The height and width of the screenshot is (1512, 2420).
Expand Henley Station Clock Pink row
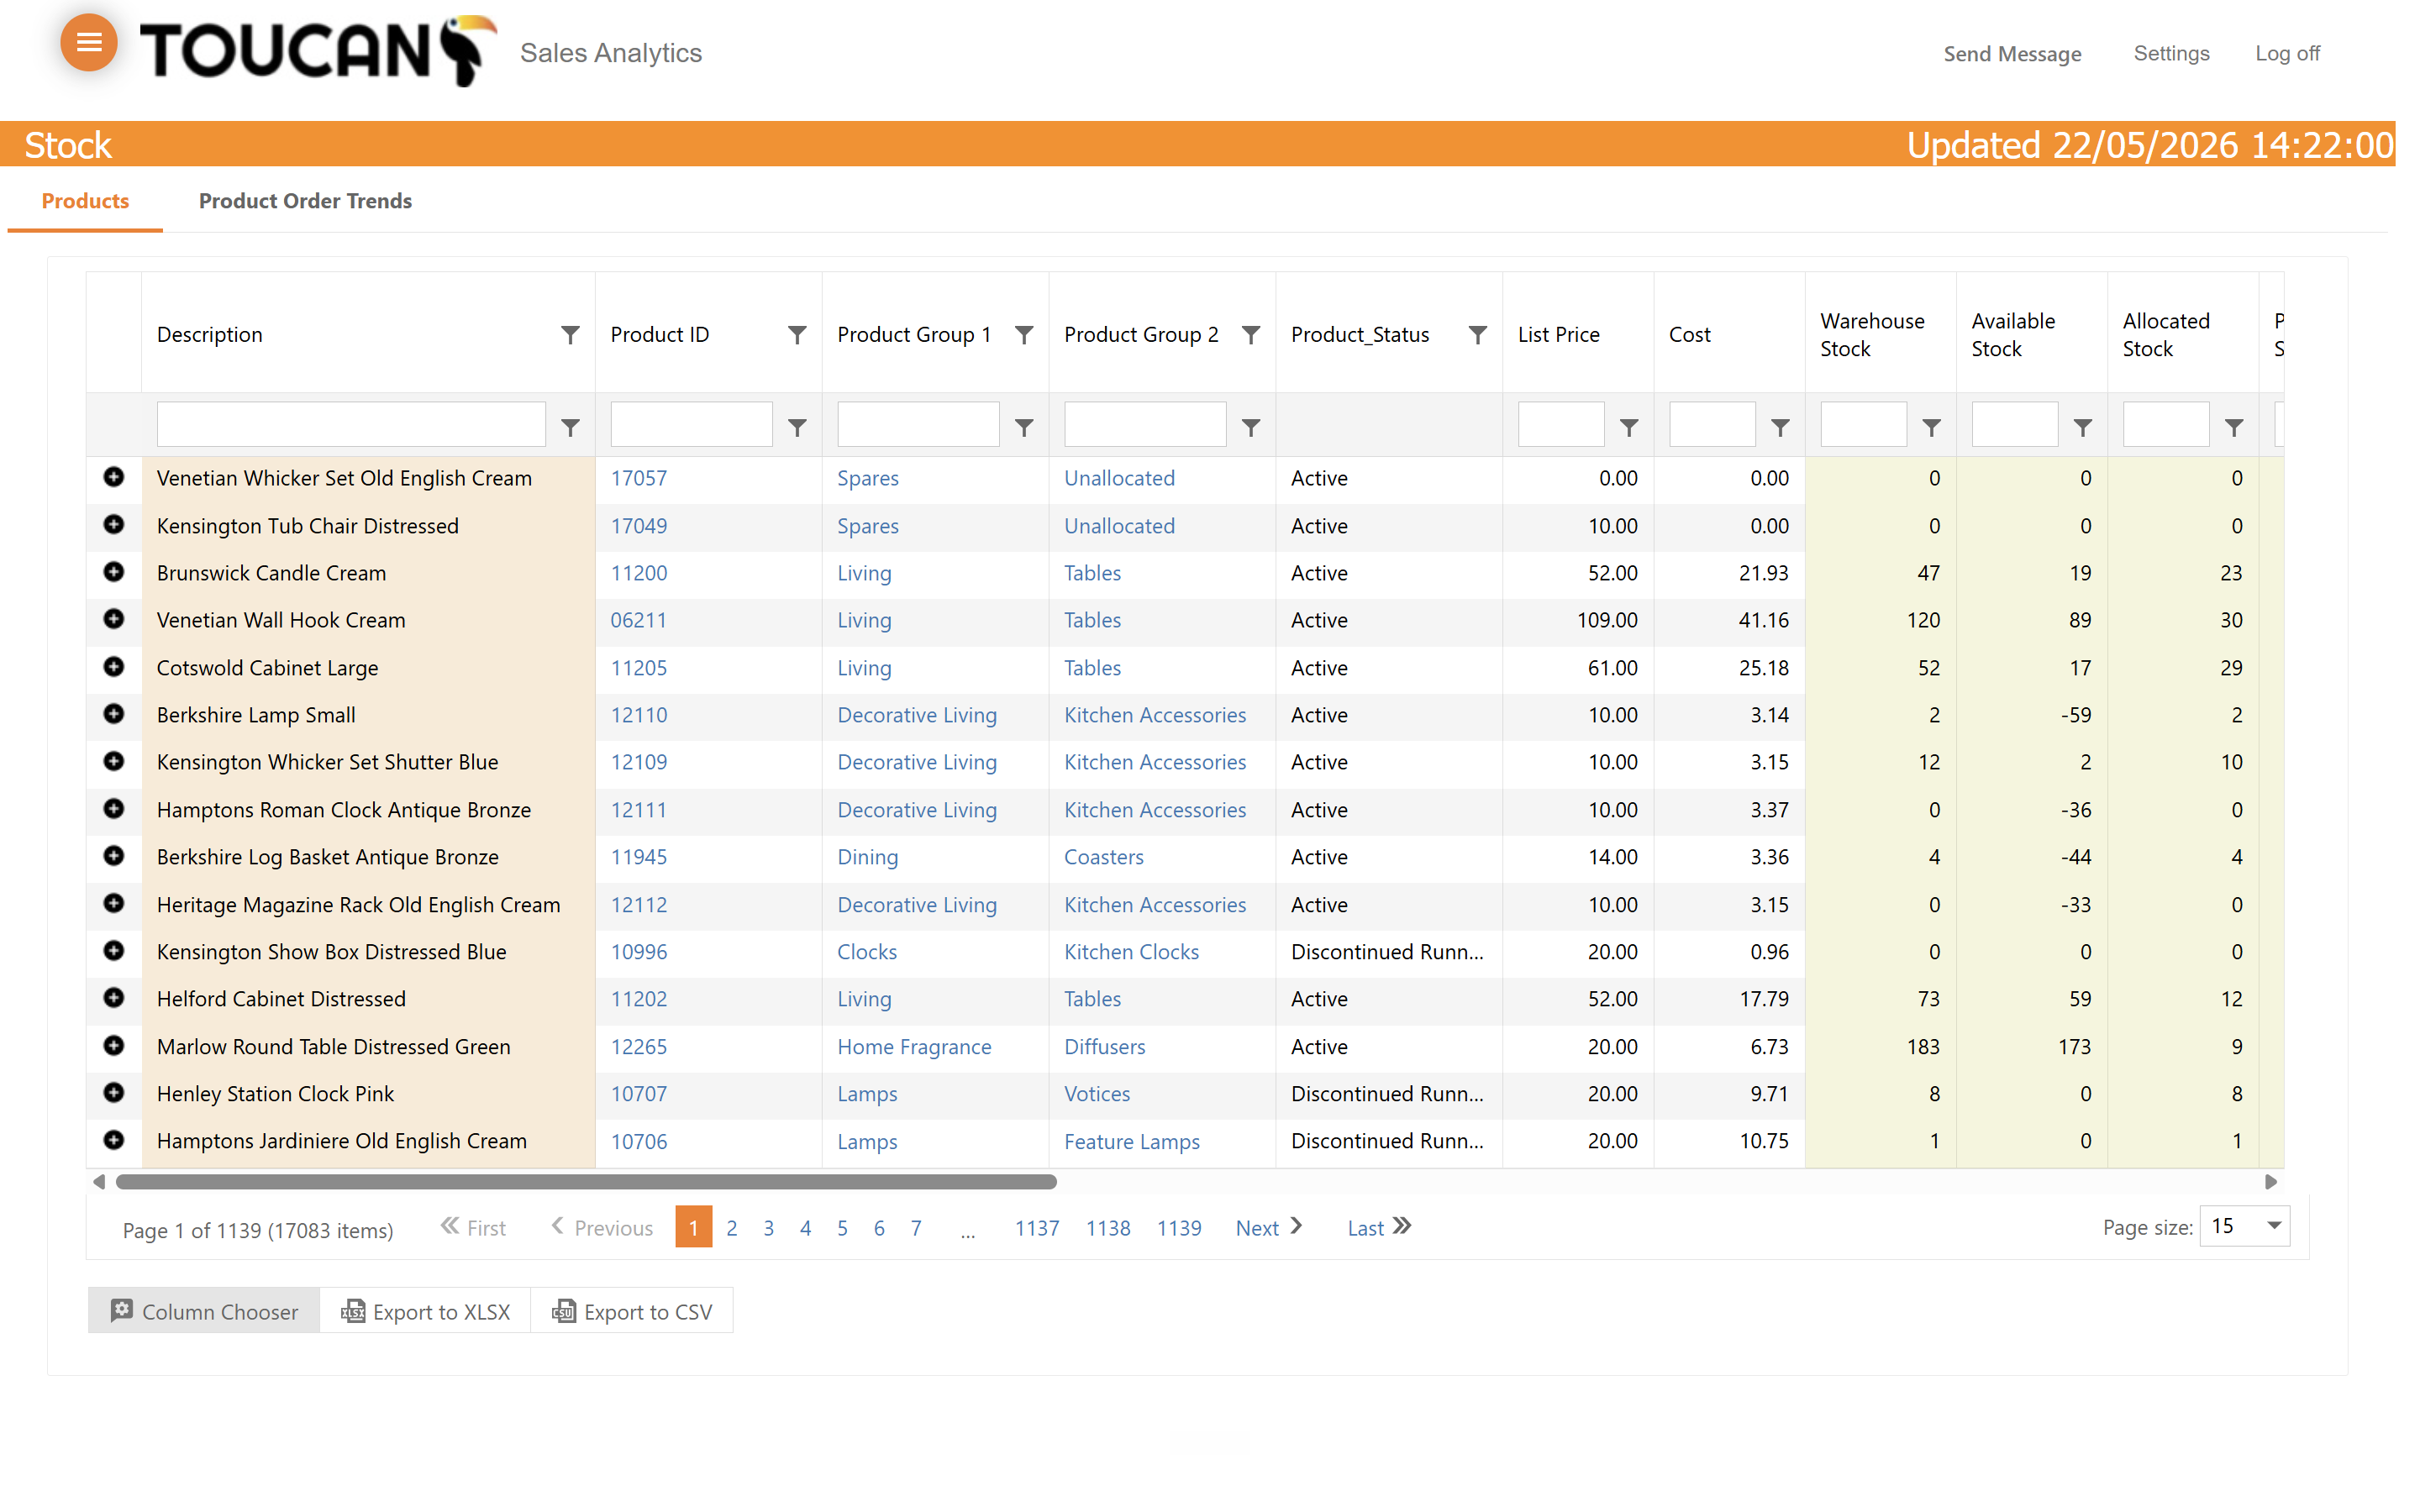(114, 1093)
